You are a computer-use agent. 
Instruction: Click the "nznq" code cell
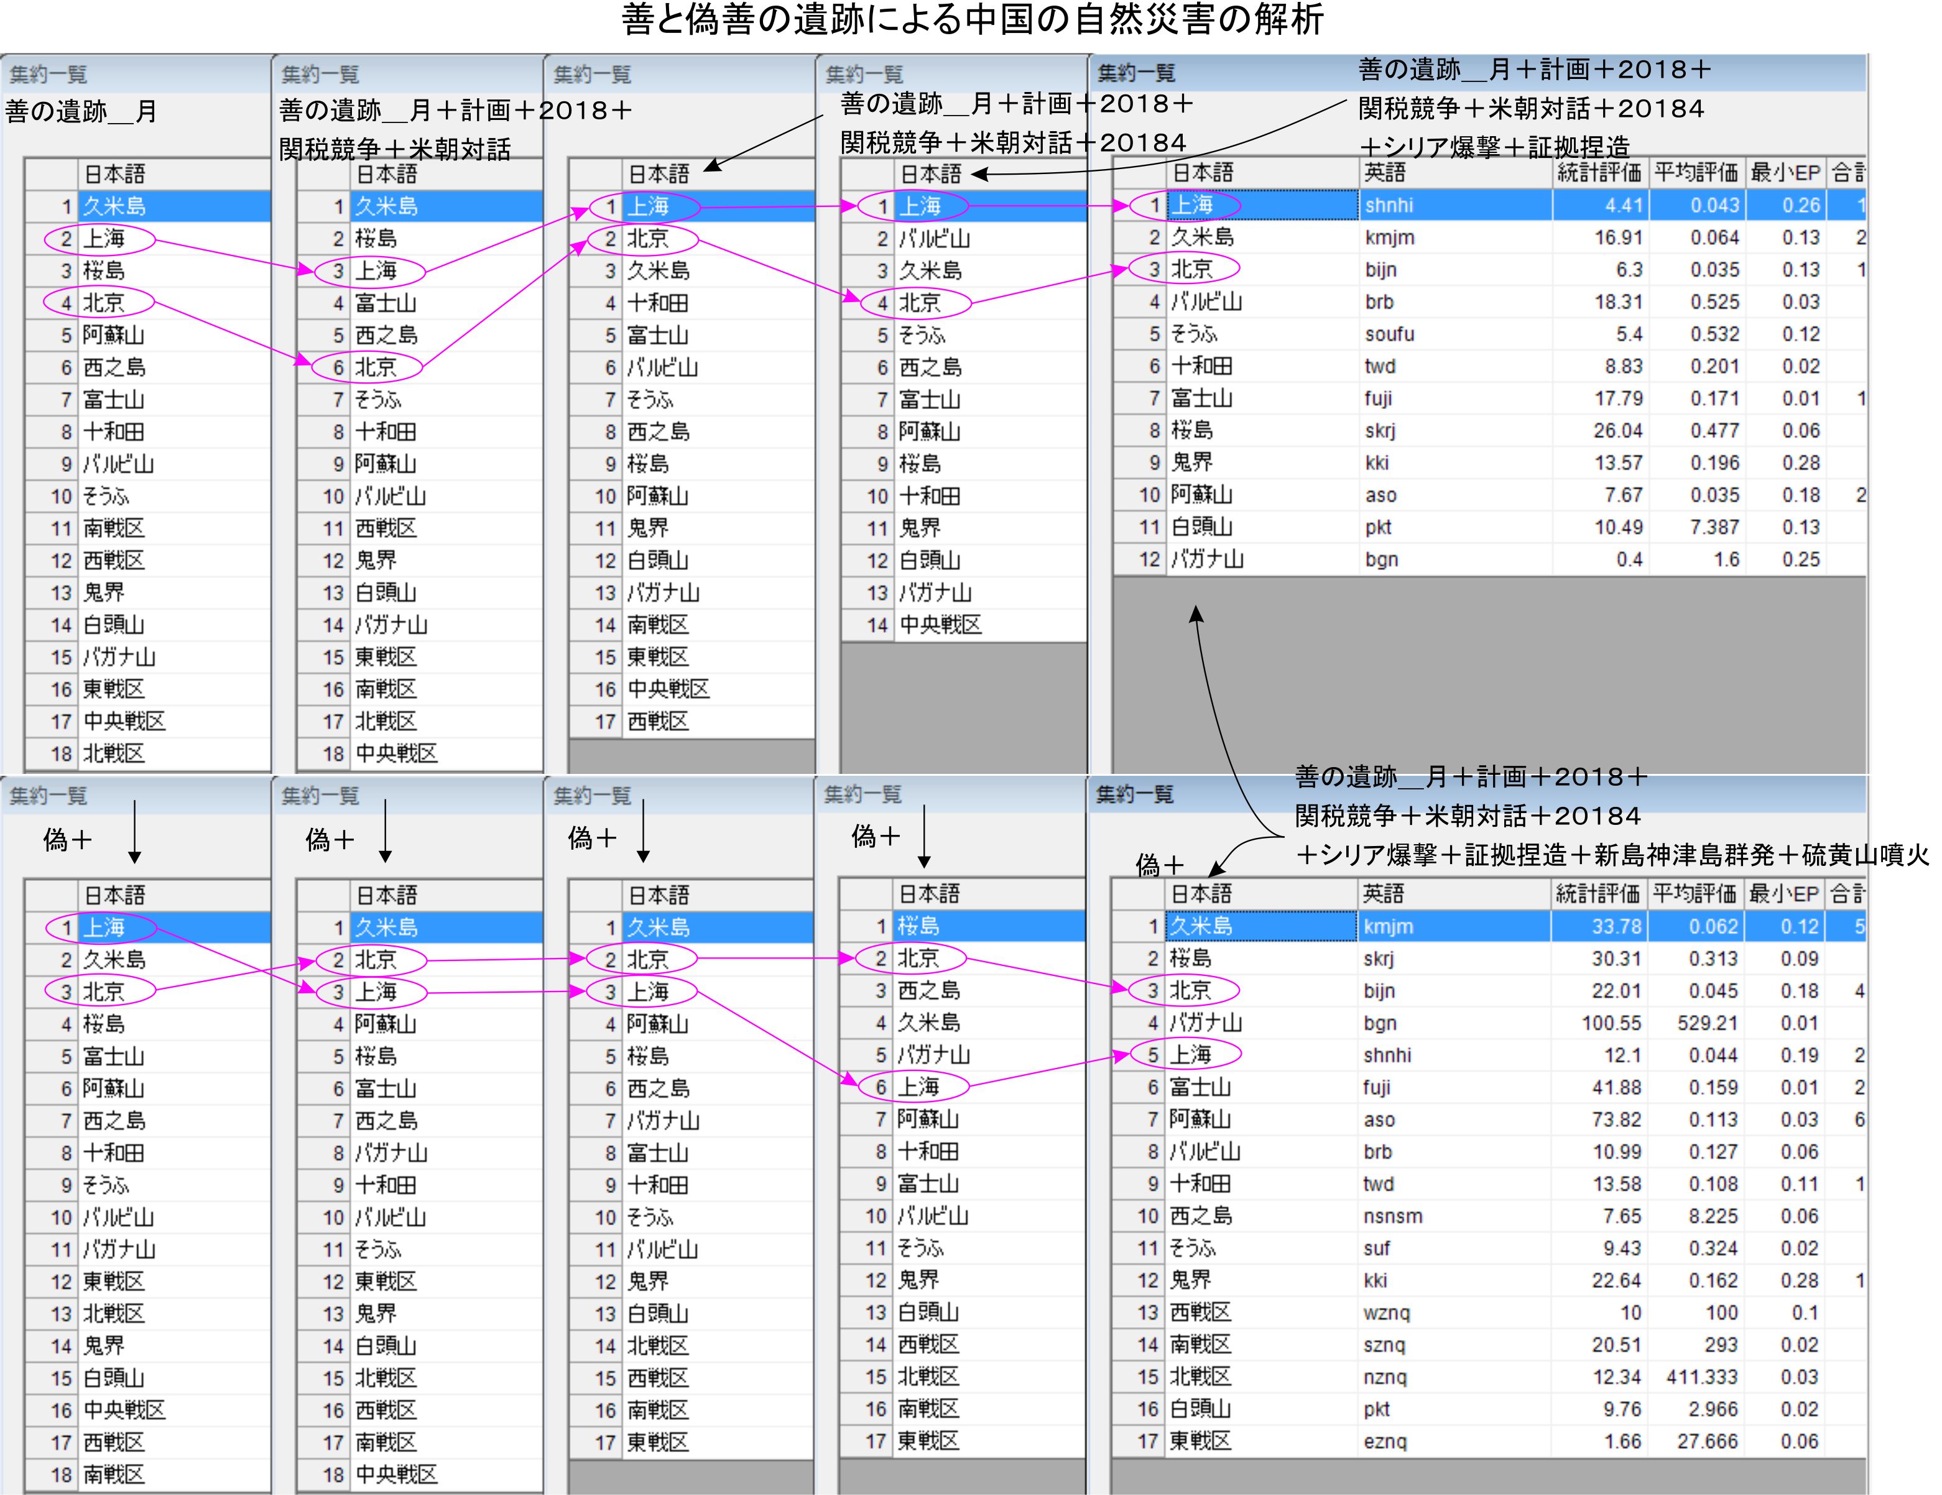[1384, 1377]
